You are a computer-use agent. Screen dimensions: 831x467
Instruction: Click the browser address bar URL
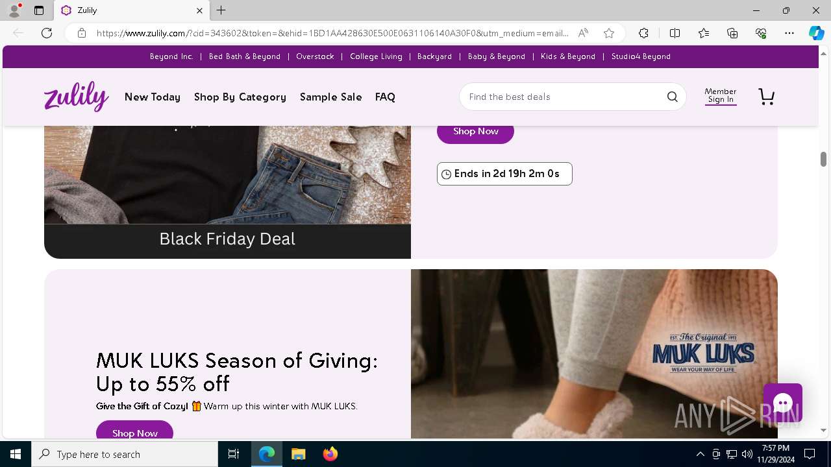click(332, 33)
